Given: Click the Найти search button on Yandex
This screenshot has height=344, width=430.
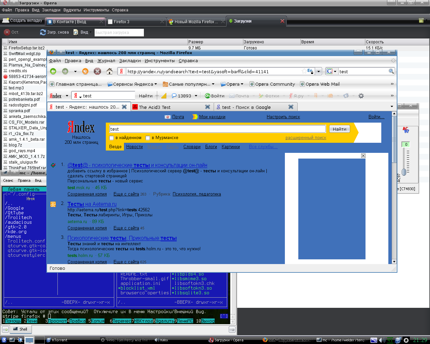Looking at the screenshot, I should click(x=340, y=129).
